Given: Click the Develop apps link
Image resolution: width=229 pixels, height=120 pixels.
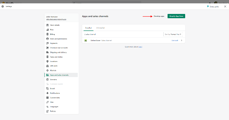Looking at the screenshot, I should point(159,16).
